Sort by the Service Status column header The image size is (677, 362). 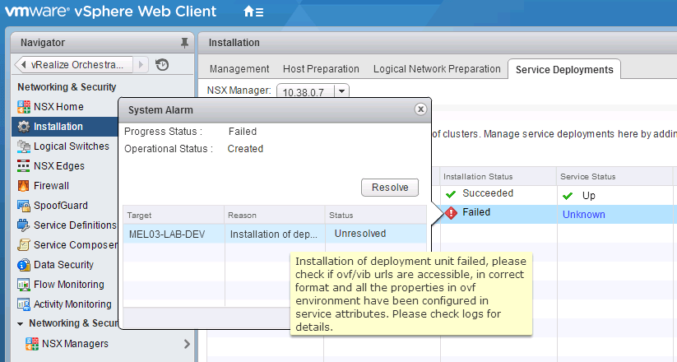(x=614, y=176)
